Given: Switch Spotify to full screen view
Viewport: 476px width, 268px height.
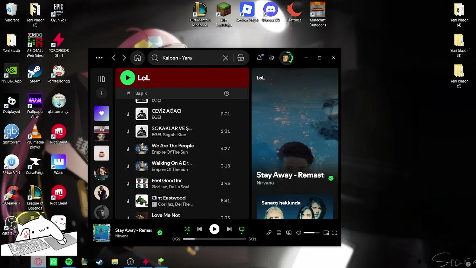Looking at the screenshot, I should coord(334,233).
